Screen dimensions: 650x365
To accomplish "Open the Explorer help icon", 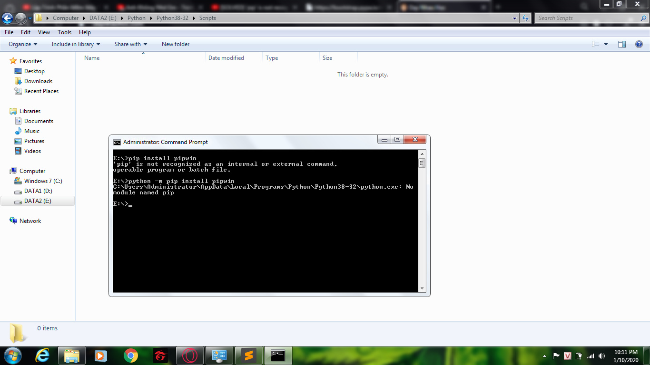I will [x=639, y=44].
